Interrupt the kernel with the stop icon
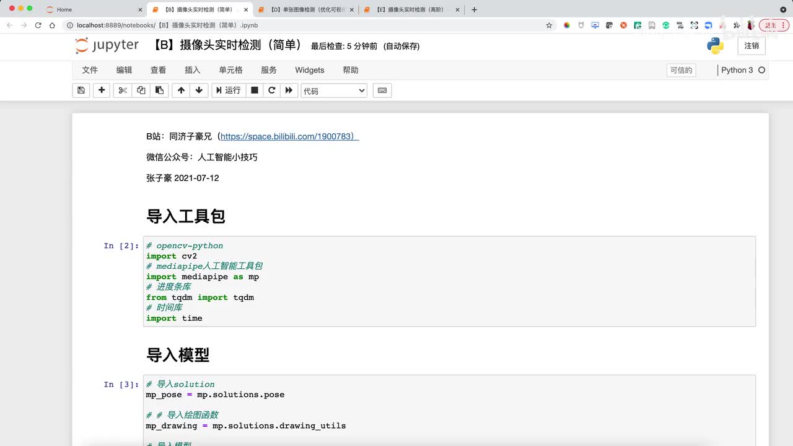This screenshot has width=793, height=446. [x=254, y=90]
